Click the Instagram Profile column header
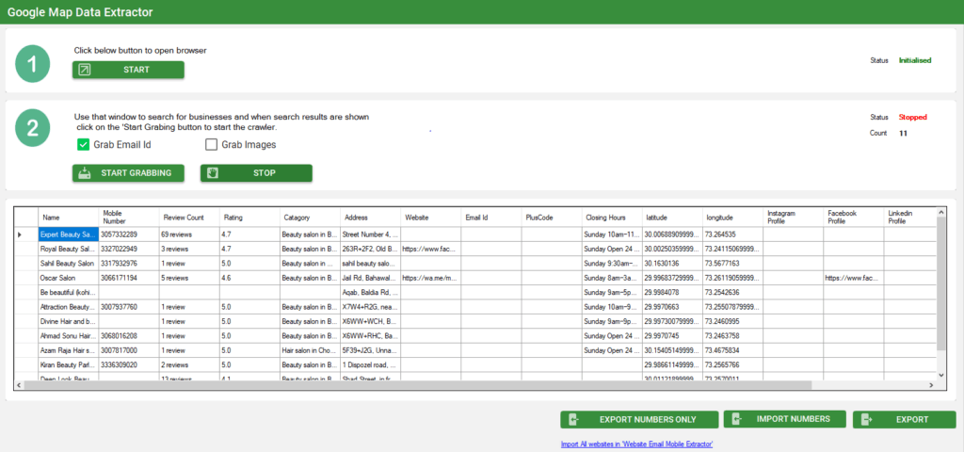The image size is (964, 452). (x=793, y=218)
